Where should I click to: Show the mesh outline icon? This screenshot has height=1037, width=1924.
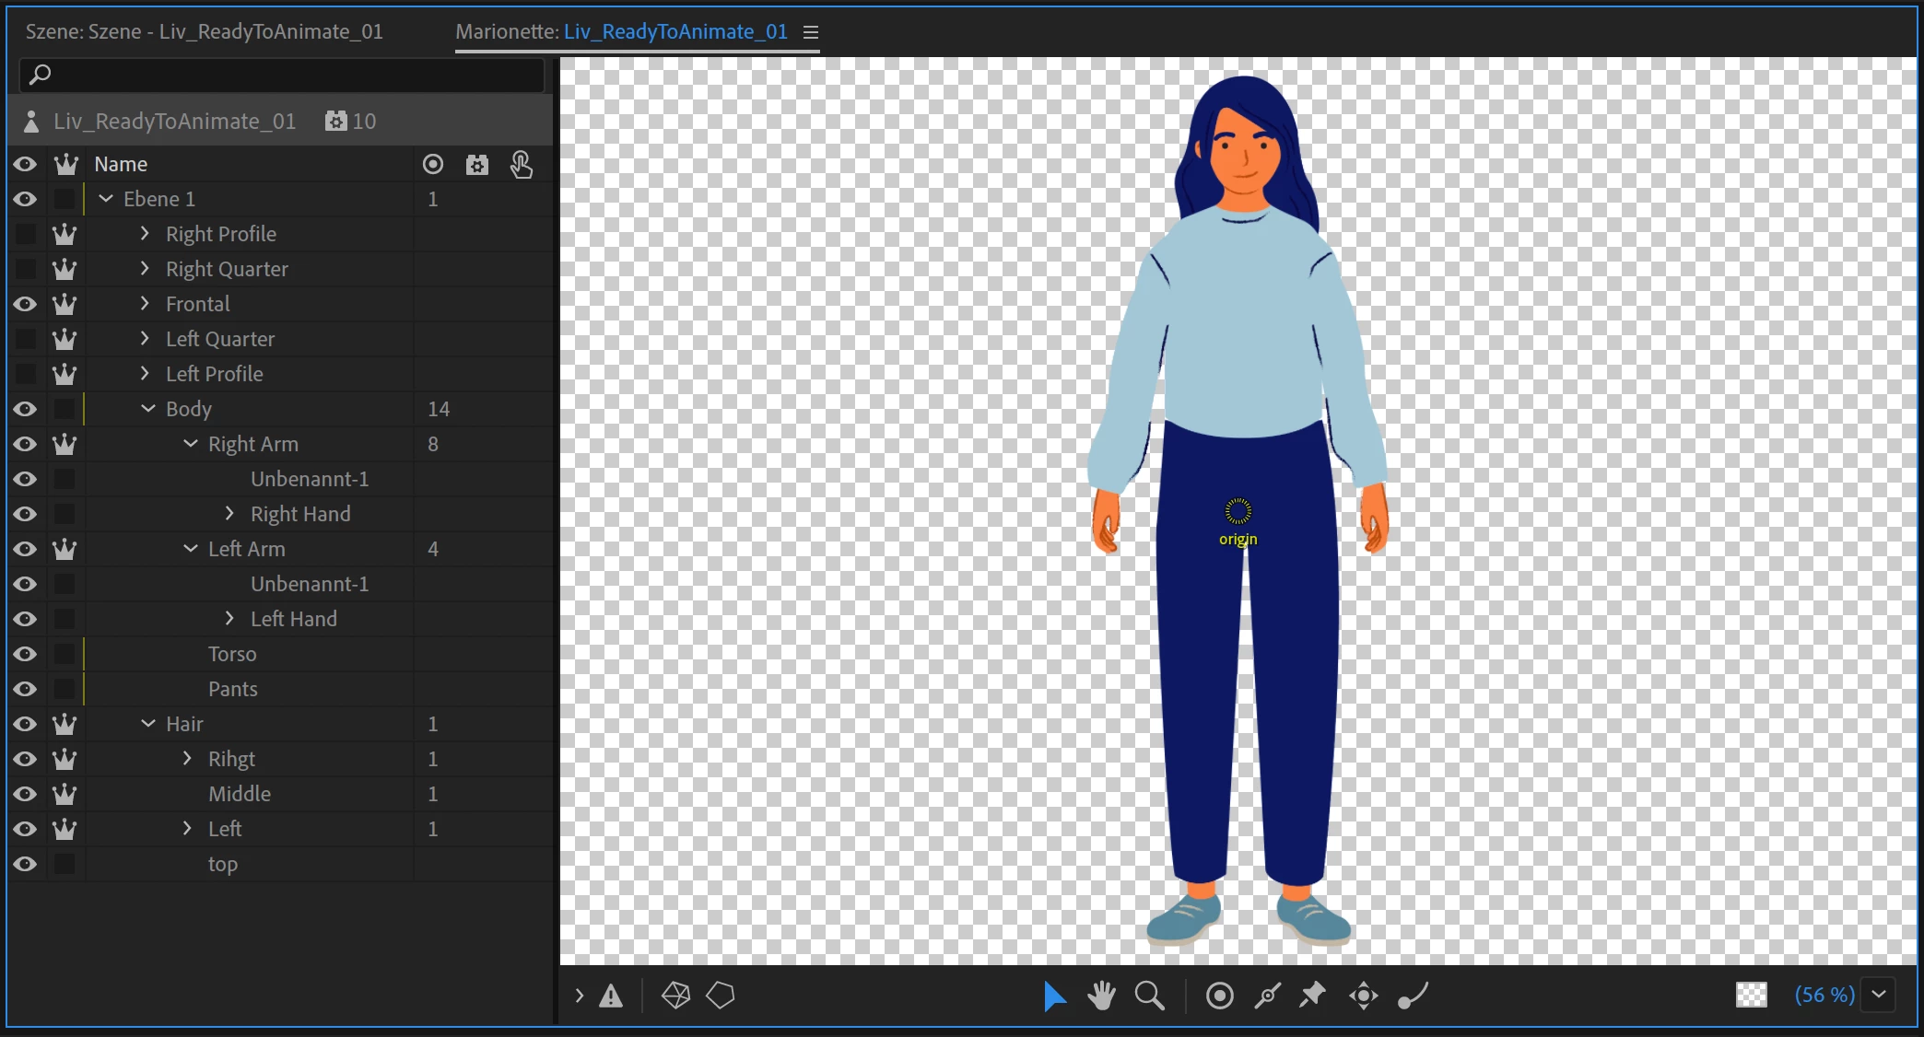coord(675,996)
